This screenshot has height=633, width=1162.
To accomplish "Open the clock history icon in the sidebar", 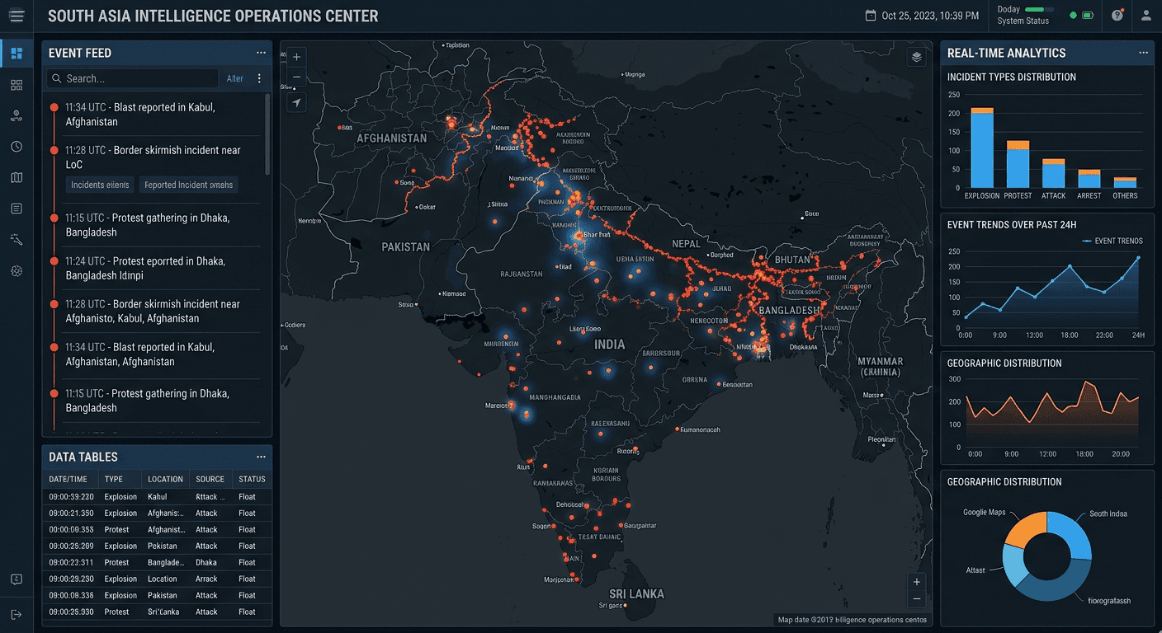I will pos(17,146).
